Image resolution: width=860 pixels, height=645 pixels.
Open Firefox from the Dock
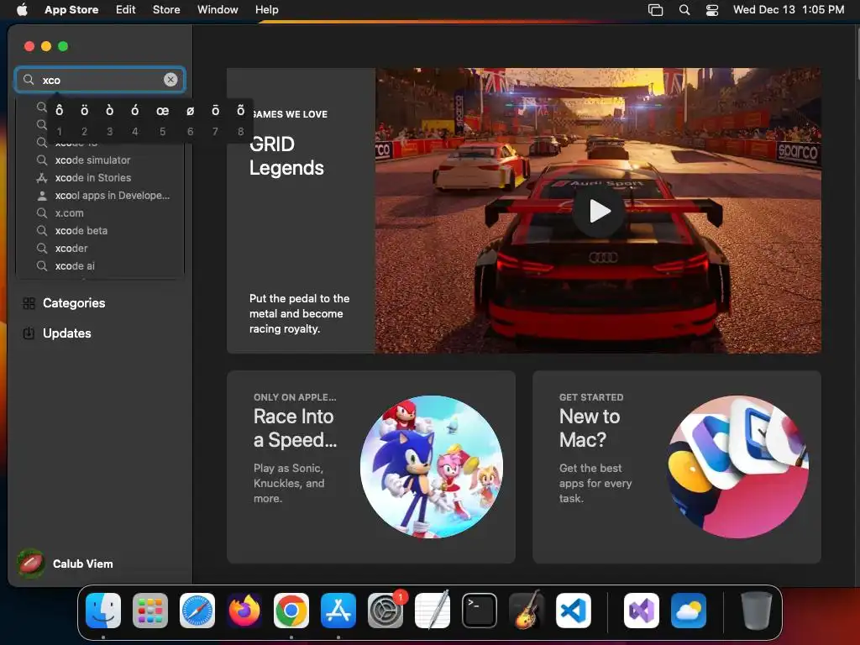tap(244, 610)
